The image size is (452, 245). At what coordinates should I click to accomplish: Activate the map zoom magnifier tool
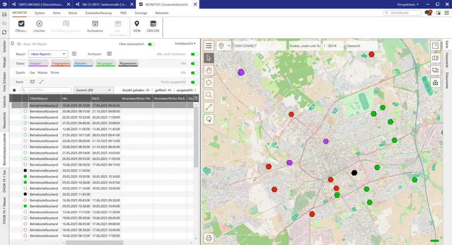point(209,95)
